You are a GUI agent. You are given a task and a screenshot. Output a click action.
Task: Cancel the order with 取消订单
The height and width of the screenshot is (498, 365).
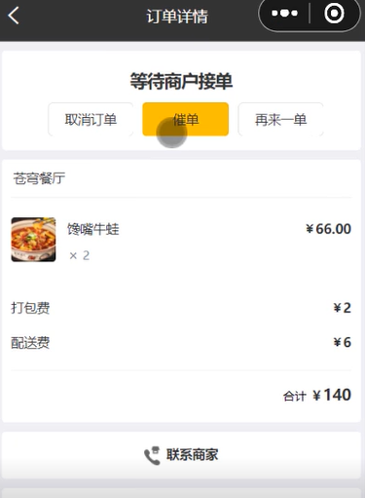click(91, 120)
